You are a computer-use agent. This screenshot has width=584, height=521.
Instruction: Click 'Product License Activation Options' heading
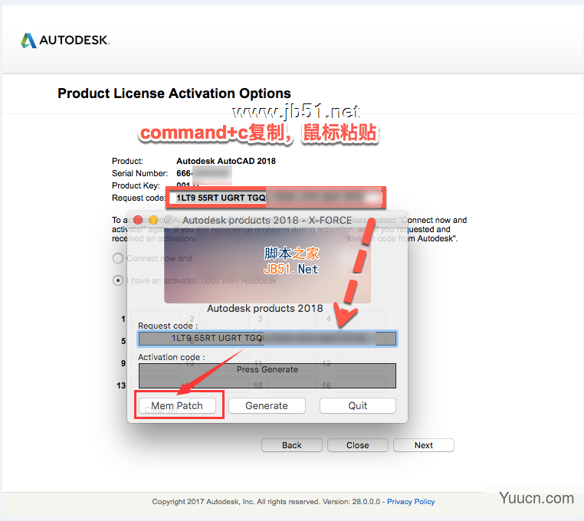[x=174, y=93]
